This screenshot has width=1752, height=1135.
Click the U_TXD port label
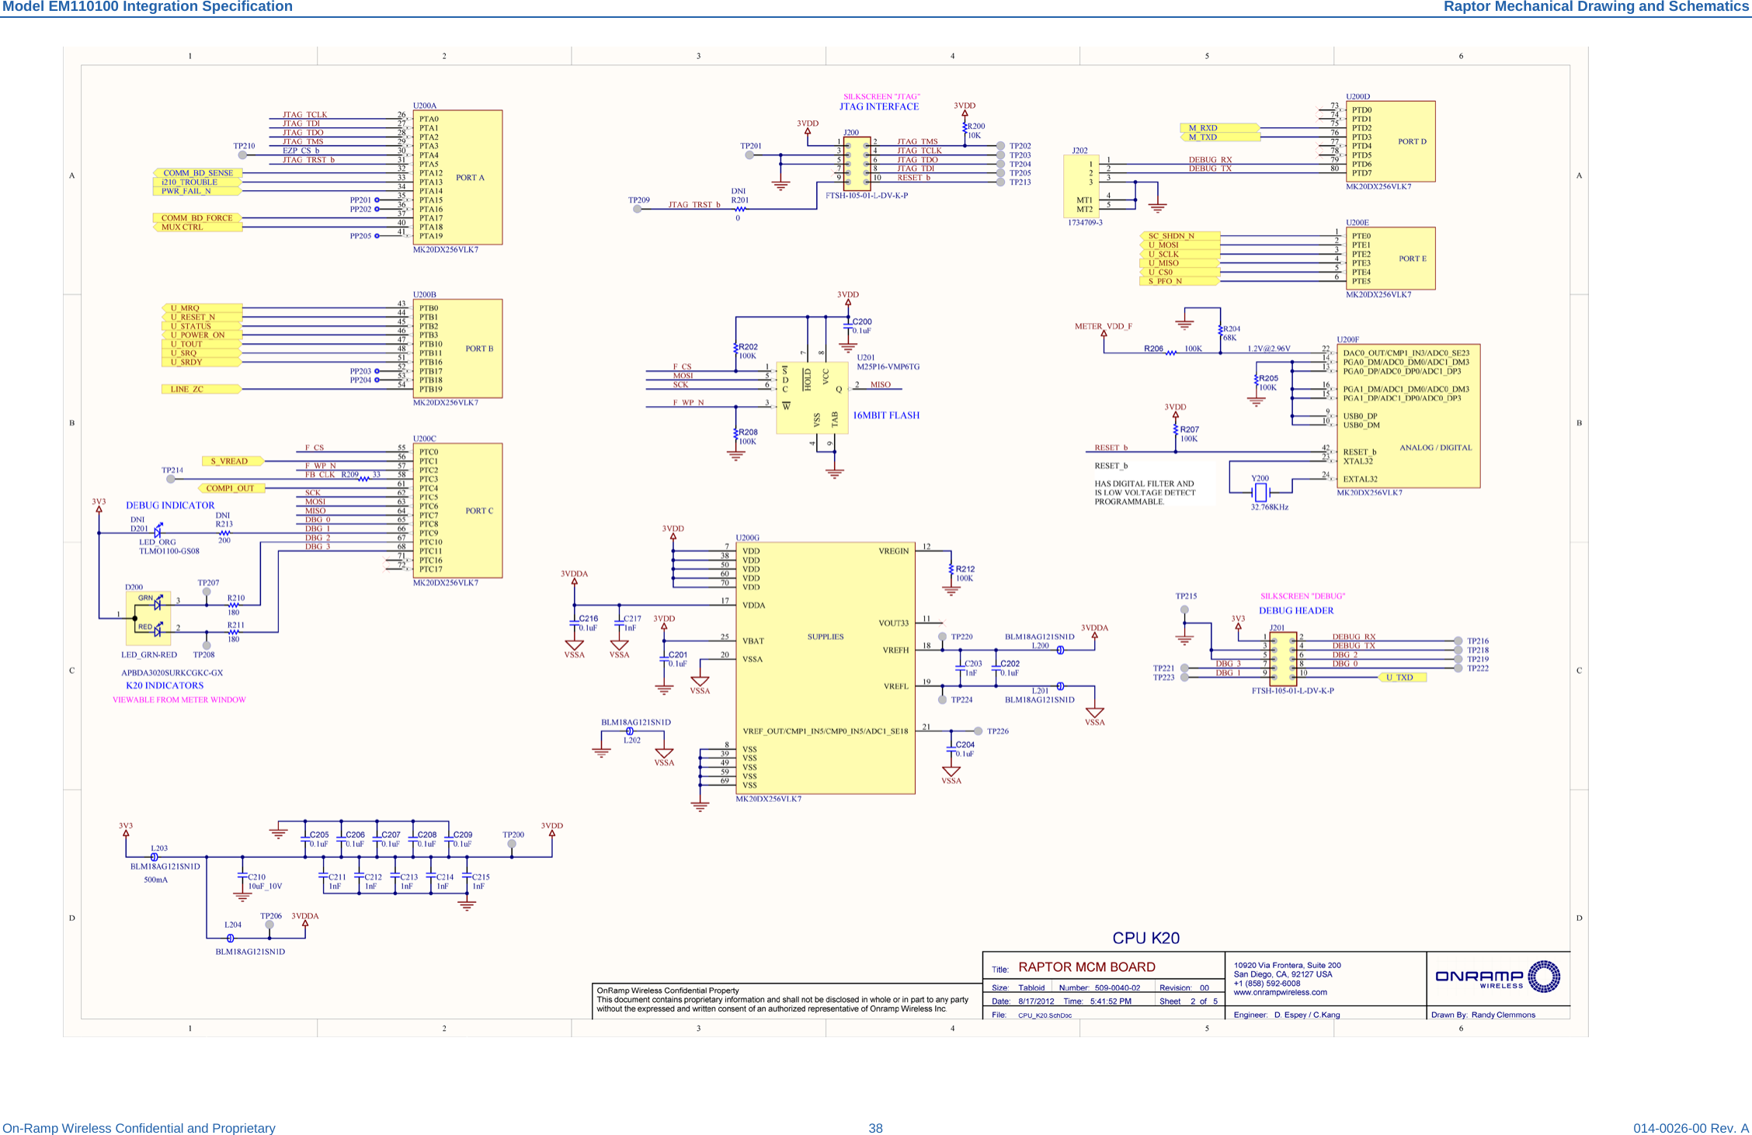(x=1403, y=678)
